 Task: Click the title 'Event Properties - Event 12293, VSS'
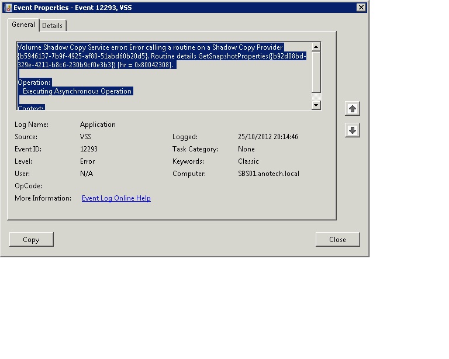pyautogui.click(x=72, y=8)
